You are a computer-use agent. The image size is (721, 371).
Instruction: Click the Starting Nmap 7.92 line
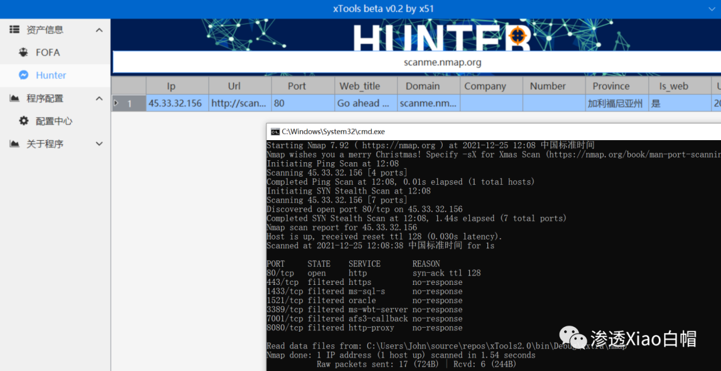point(431,145)
